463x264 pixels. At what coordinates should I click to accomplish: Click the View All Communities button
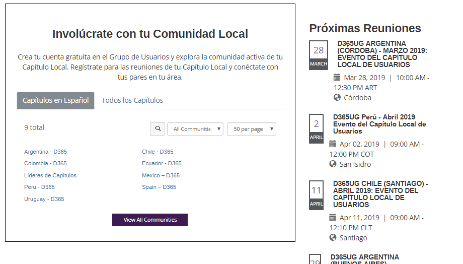150,220
